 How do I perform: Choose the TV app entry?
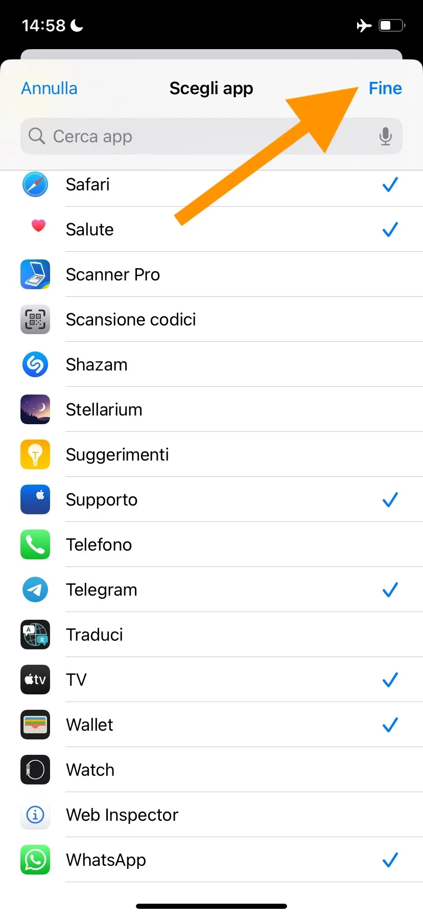(x=204, y=680)
